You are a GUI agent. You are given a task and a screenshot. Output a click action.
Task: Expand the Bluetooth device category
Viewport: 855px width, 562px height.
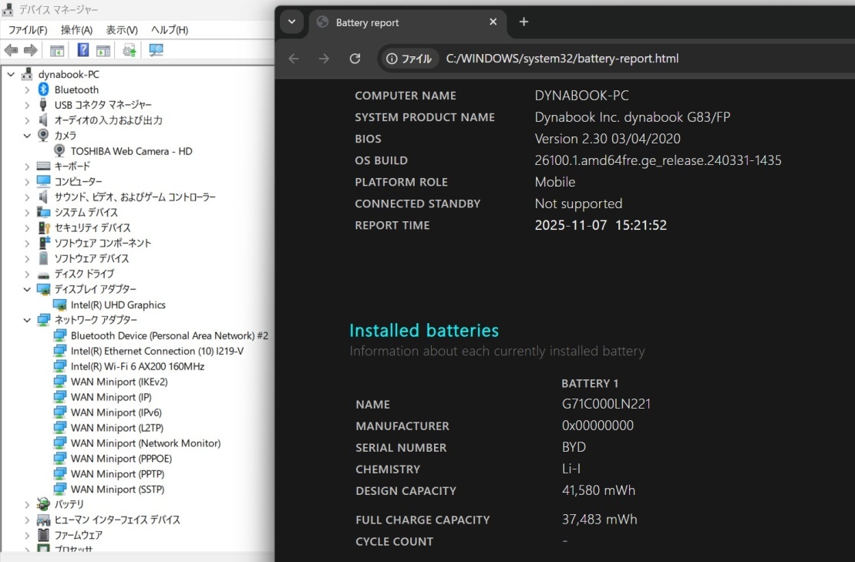27,90
